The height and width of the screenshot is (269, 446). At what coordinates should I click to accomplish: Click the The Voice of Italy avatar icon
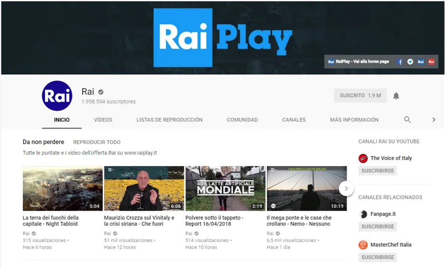click(x=363, y=158)
